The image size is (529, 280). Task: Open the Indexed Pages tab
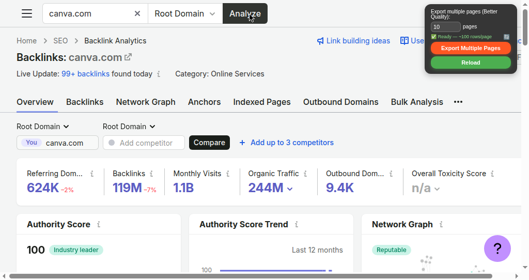tap(262, 102)
